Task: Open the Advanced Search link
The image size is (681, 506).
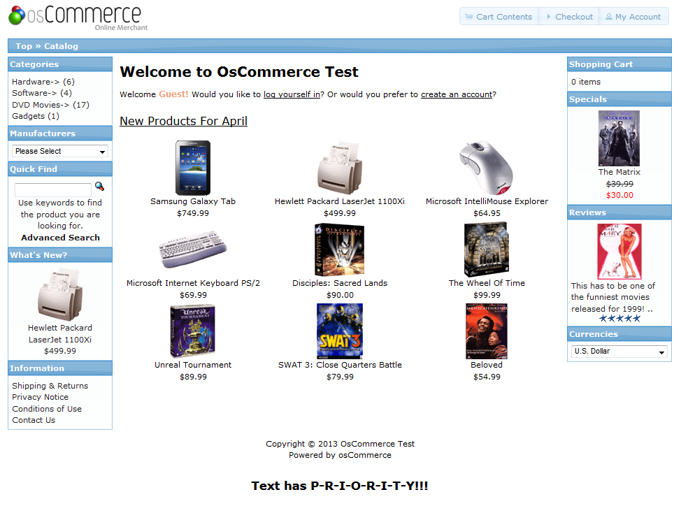Action: tap(60, 238)
